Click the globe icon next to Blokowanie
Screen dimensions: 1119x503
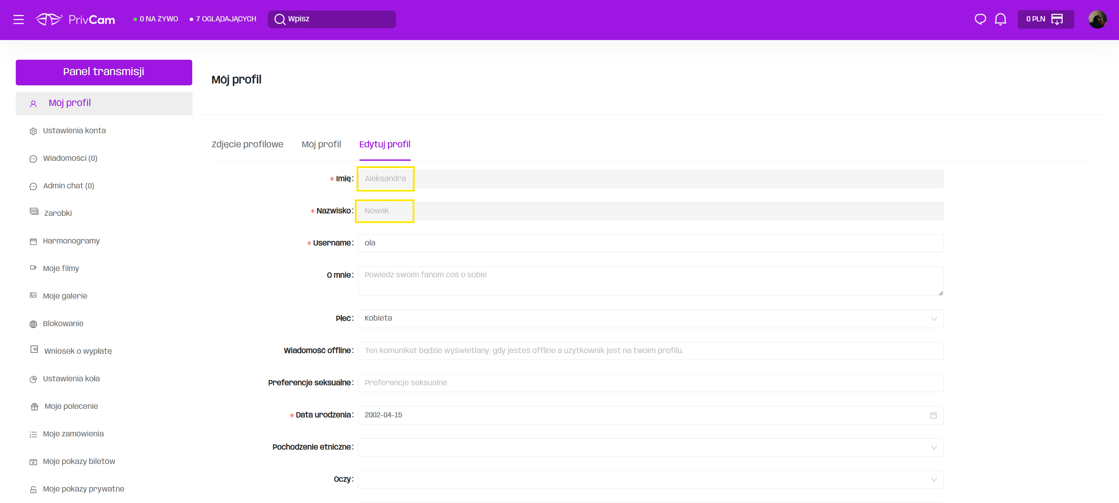(x=34, y=325)
